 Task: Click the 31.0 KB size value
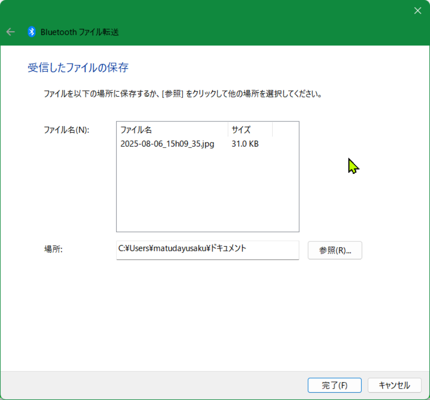[x=245, y=144]
